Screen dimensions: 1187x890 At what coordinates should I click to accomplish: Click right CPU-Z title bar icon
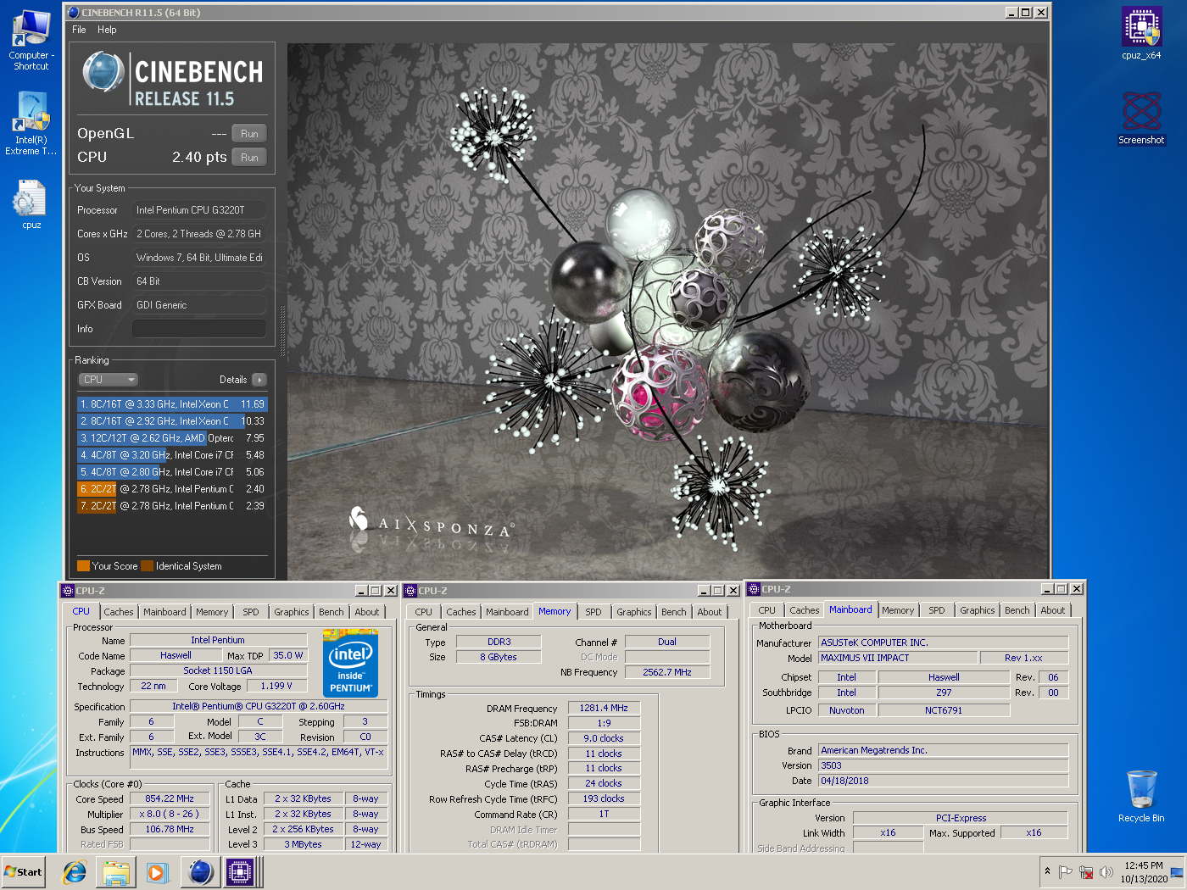(754, 589)
